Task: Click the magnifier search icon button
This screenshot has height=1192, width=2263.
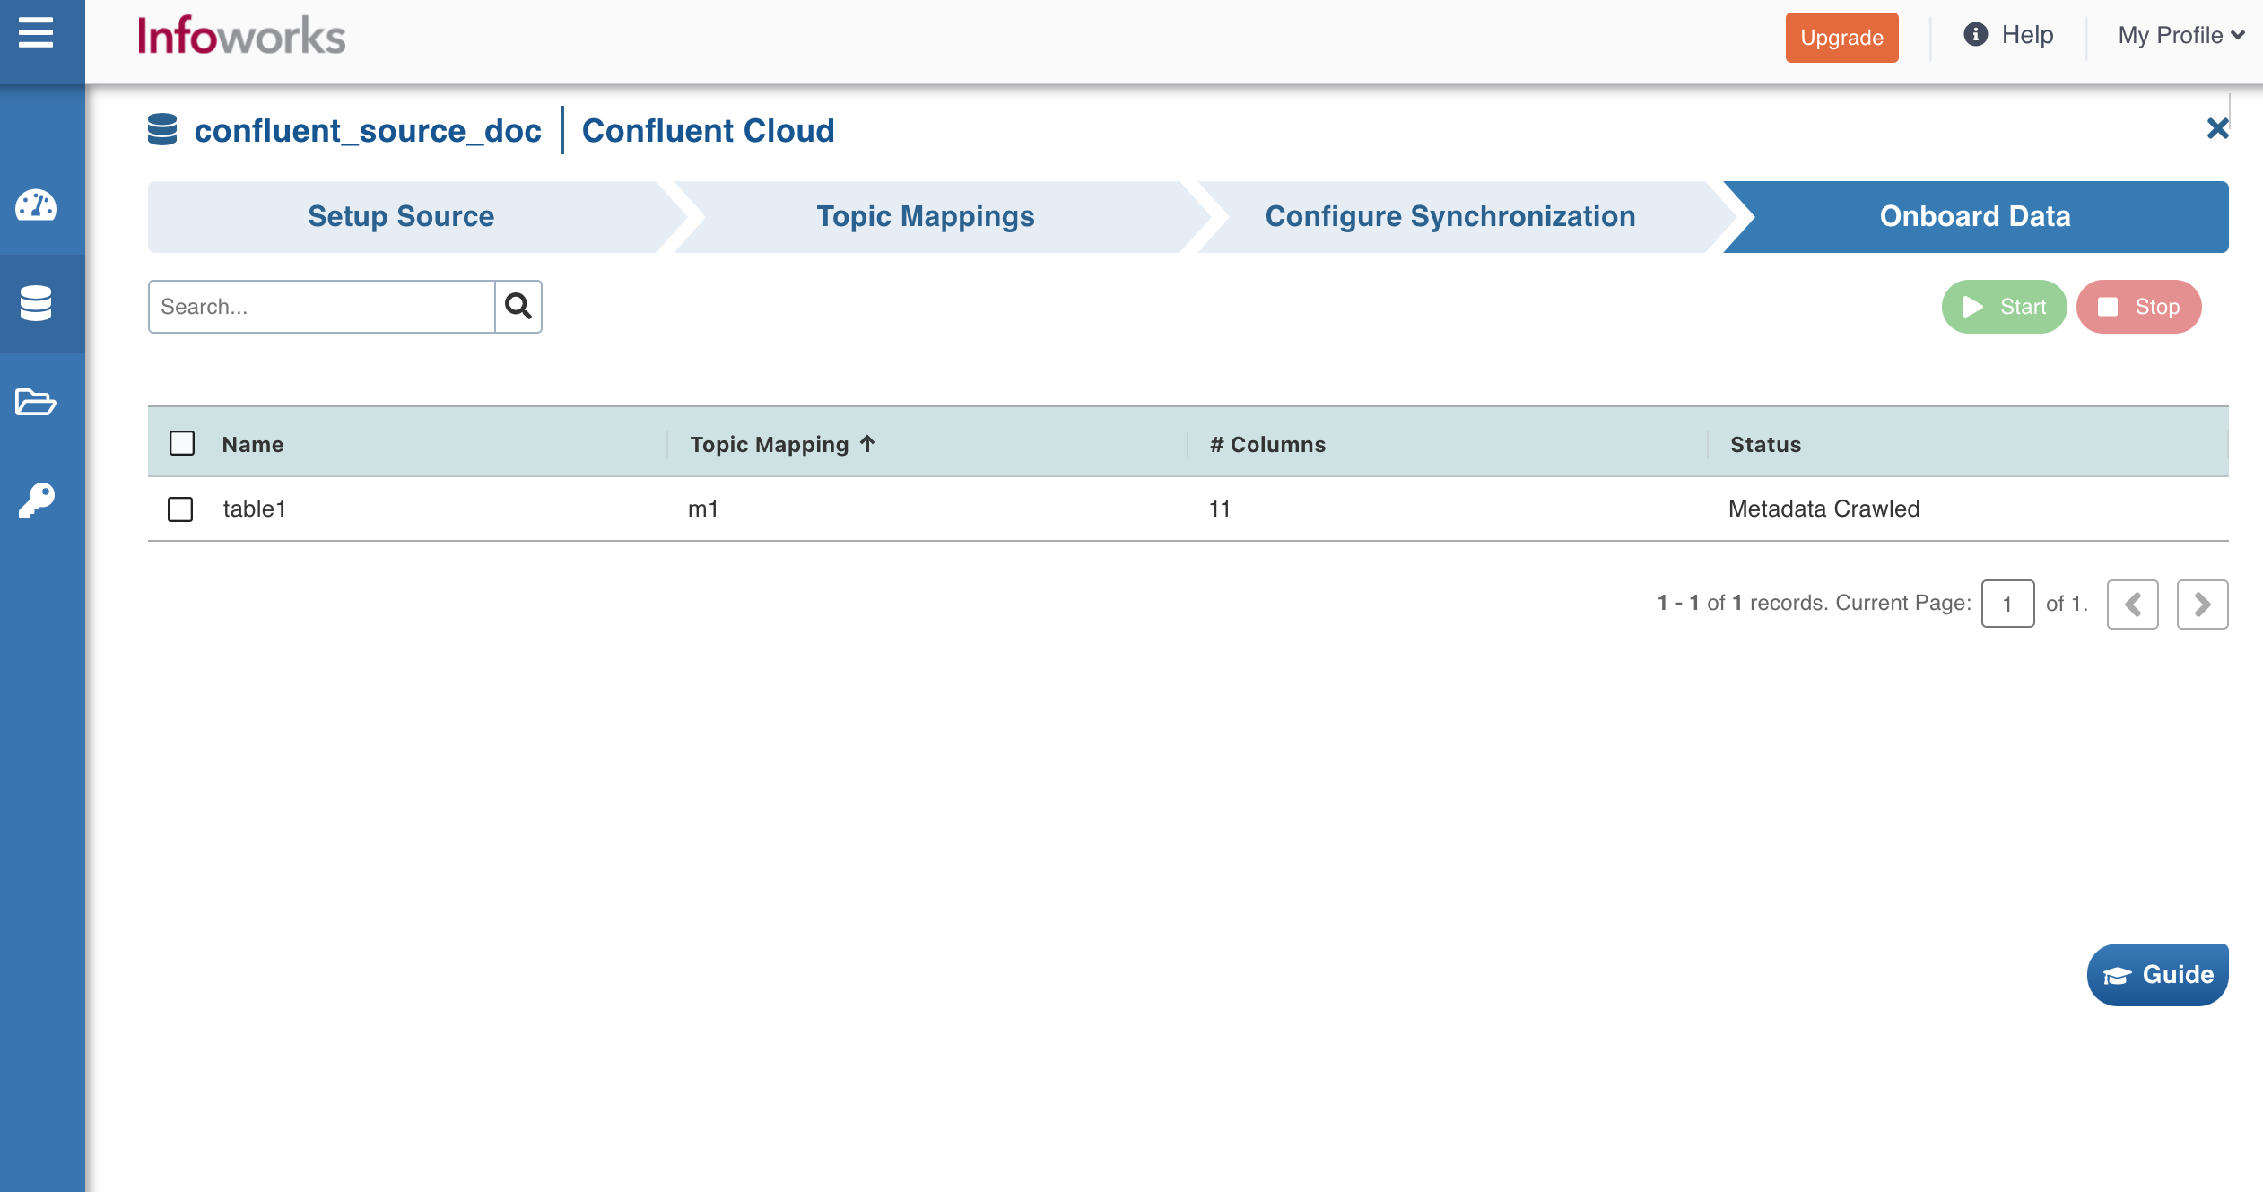Action: click(x=518, y=307)
